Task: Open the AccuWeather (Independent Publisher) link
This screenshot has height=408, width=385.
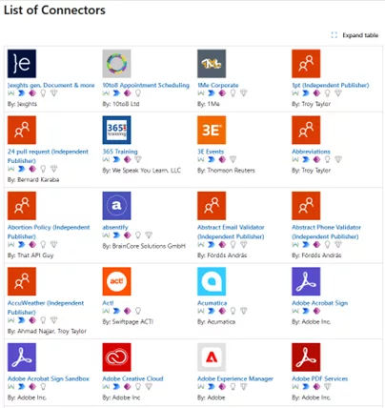Action: click(46, 307)
